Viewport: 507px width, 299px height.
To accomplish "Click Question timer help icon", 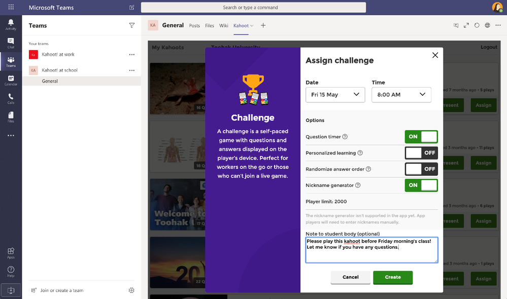I will (345, 137).
